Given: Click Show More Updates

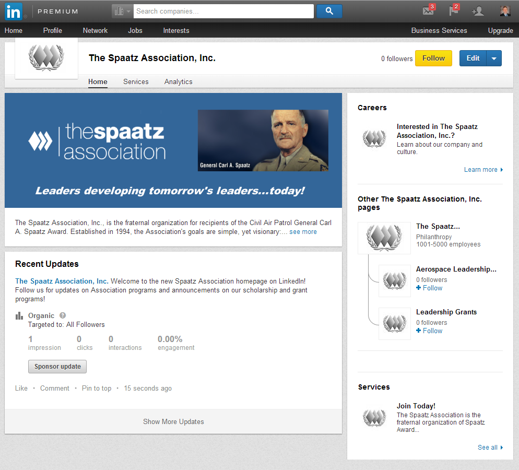Looking at the screenshot, I should coord(173,421).
